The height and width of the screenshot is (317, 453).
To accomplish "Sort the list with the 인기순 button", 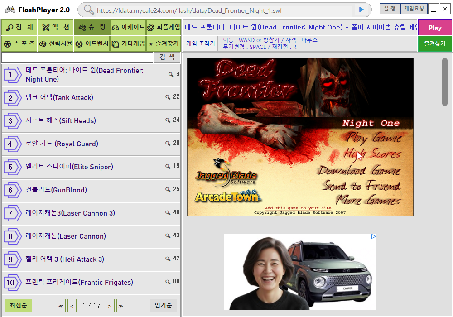I will coord(163,305).
